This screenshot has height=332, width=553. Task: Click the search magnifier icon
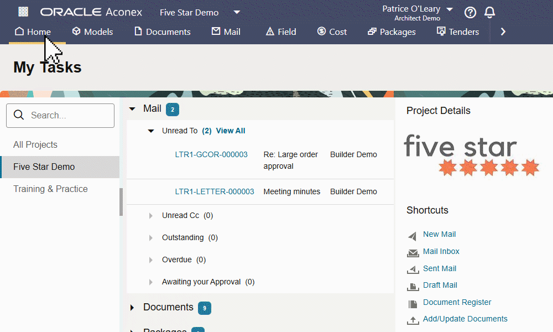19,115
